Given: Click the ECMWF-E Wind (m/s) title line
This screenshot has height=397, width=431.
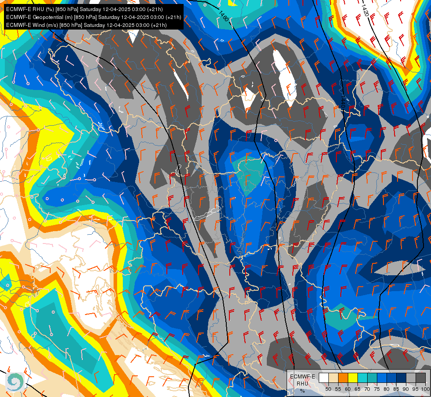Looking at the screenshot, I should click(86, 25).
